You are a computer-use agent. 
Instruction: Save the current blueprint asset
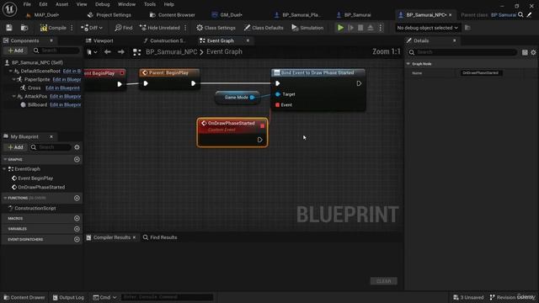[9, 28]
